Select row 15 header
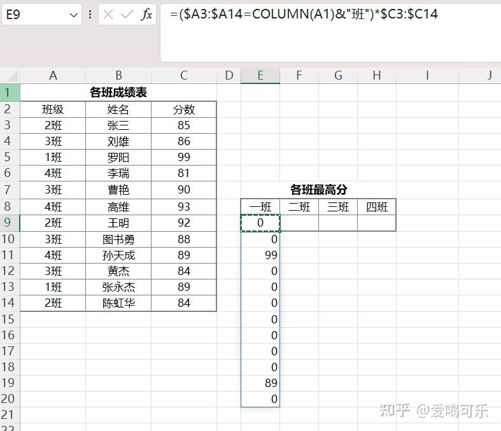The image size is (501, 431). (10, 319)
